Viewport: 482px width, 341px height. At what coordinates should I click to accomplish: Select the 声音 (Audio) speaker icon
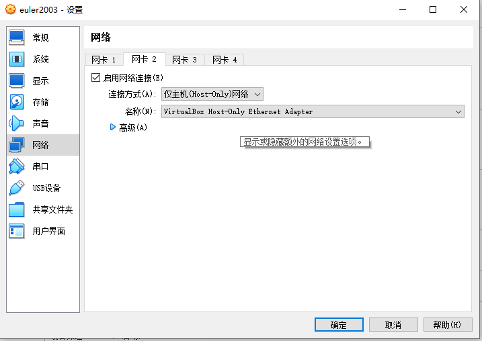pos(17,124)
